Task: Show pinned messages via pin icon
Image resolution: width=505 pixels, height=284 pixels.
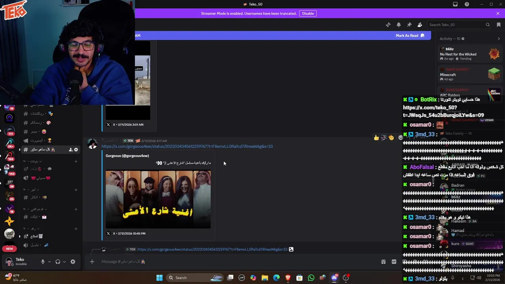Action: [x=409, y=25]
